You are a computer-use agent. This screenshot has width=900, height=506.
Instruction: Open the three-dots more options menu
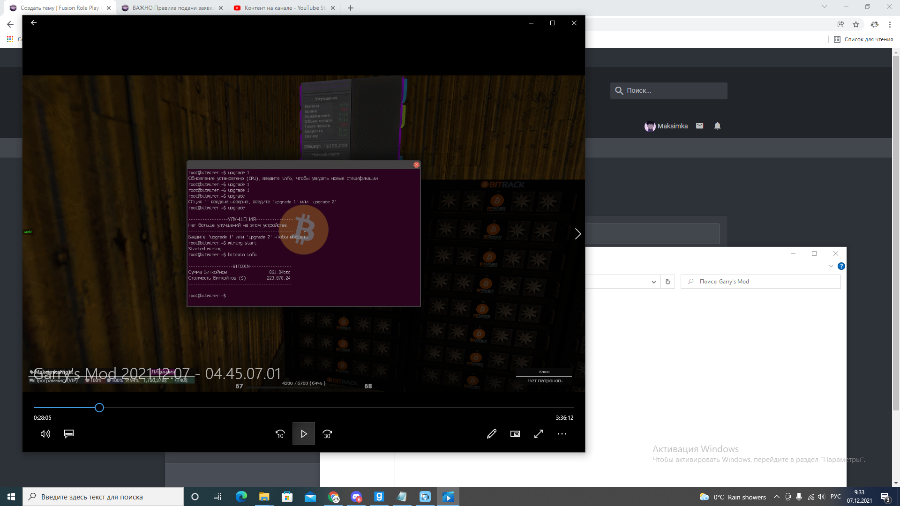pos(562,434)
